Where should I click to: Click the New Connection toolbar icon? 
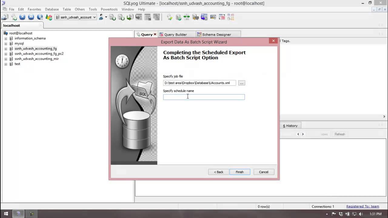click(x=5, y=17)
